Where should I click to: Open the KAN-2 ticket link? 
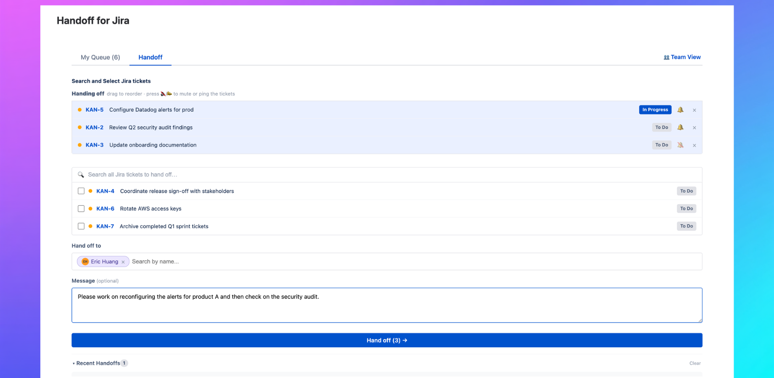(x=95, y=127)
